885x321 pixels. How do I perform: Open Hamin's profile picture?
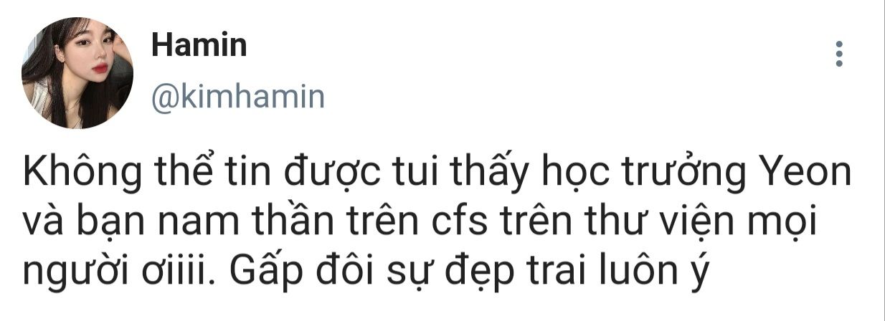77,73
